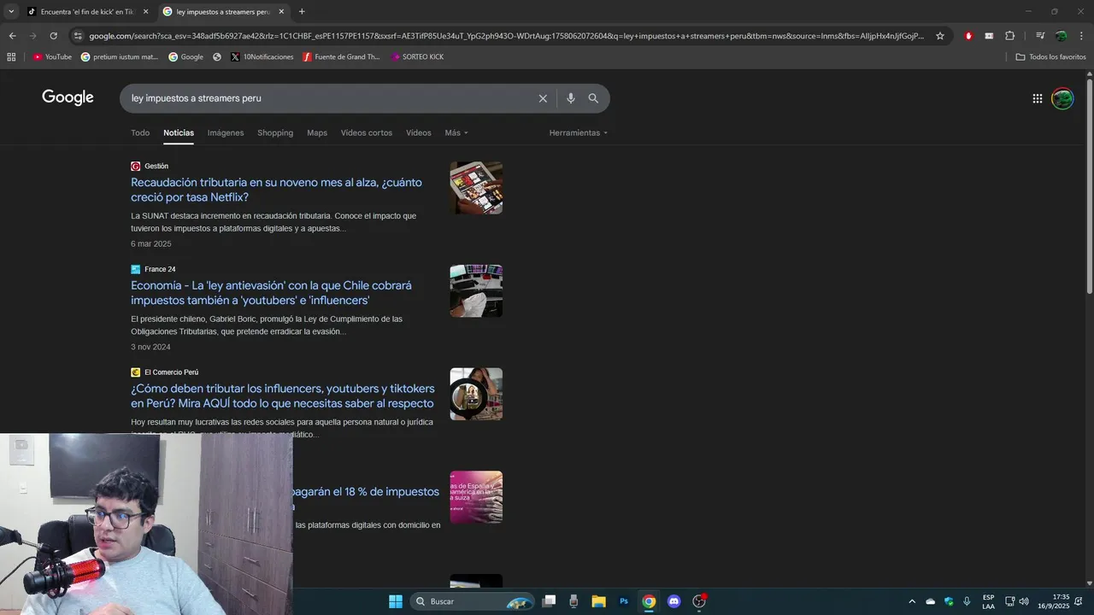Open the 'Todos los favoritos' bookmarks folder
The width and height of the screenshot is (1094, 615).
pos(1050,57)
